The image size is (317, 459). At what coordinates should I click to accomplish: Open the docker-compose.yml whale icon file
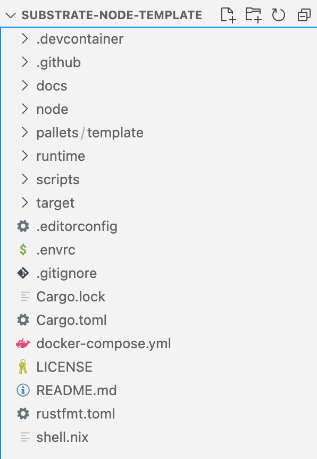[23, 343]
